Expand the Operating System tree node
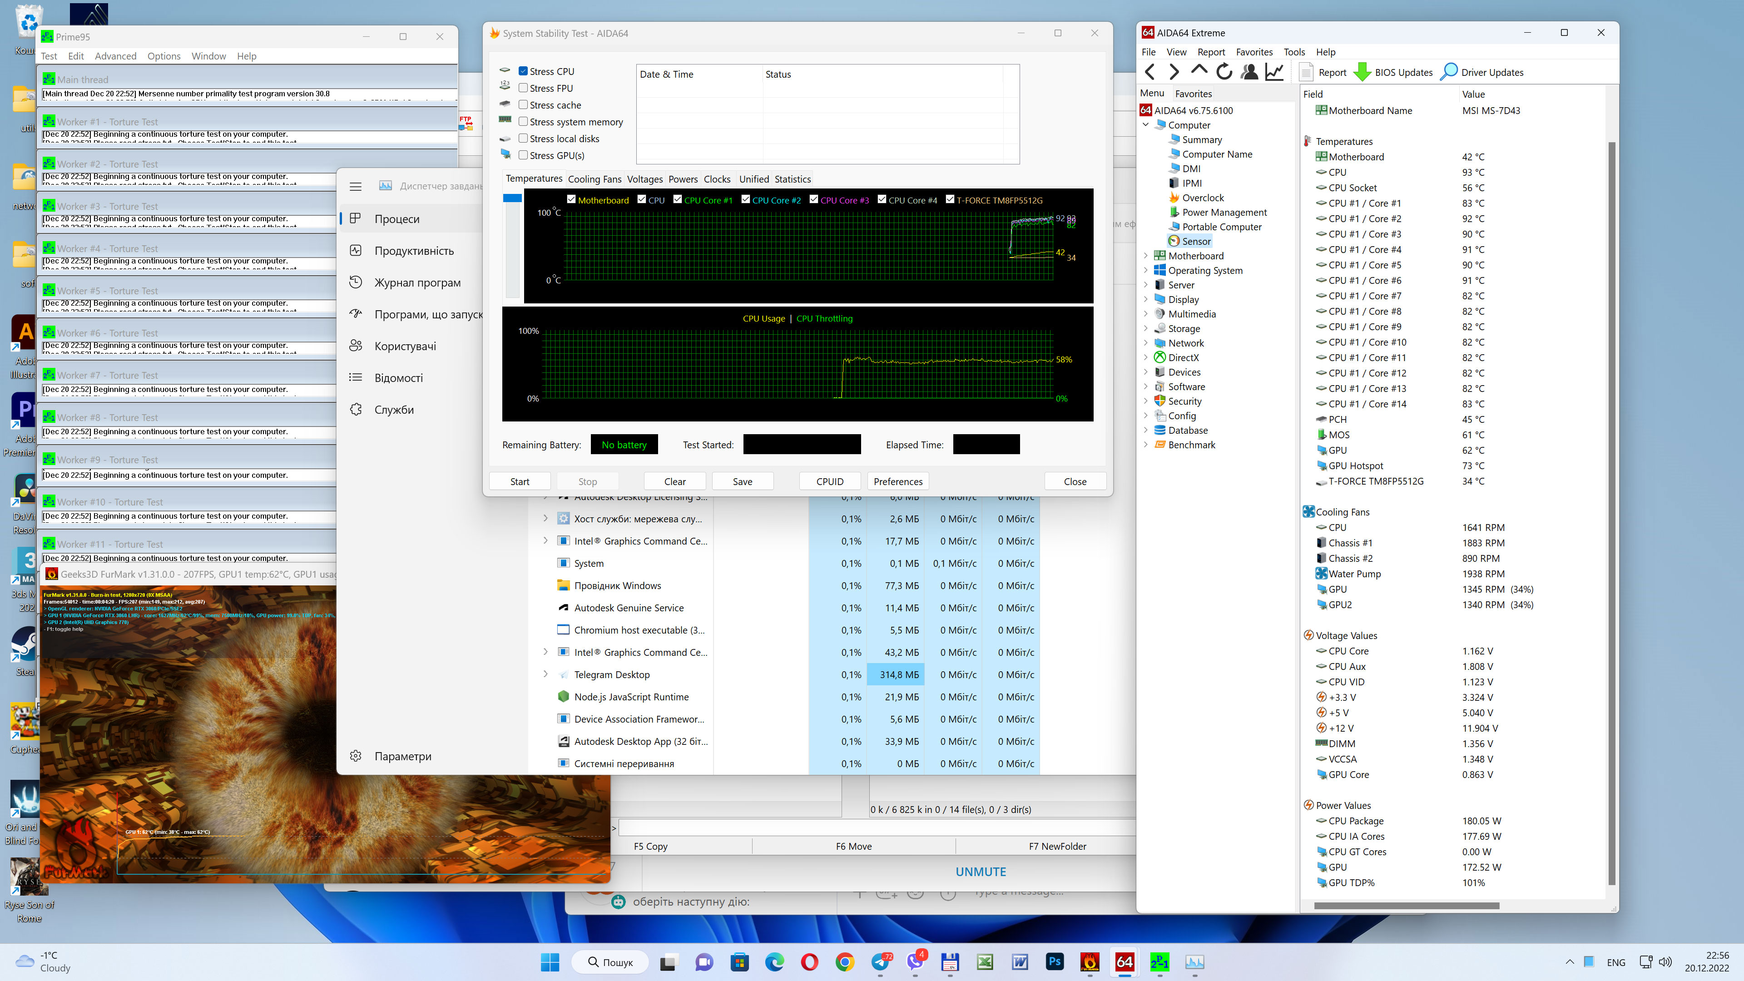This screenshot has height=981, width=1744. point(1145,271)
